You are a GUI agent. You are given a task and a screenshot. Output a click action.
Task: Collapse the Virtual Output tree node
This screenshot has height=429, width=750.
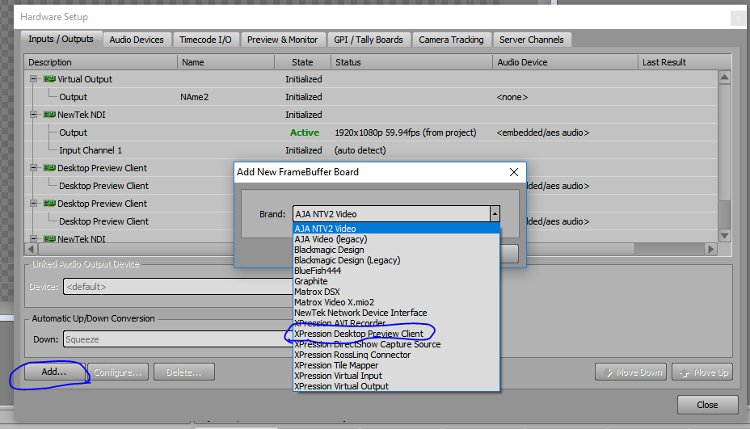click(33, 79)
